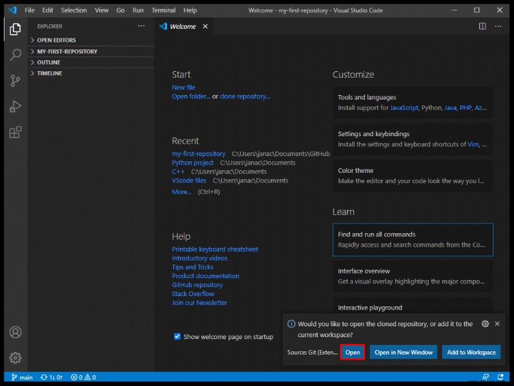Screen dimensions: 514x386
Task: Click the New file link
Action: coord(183,87)
